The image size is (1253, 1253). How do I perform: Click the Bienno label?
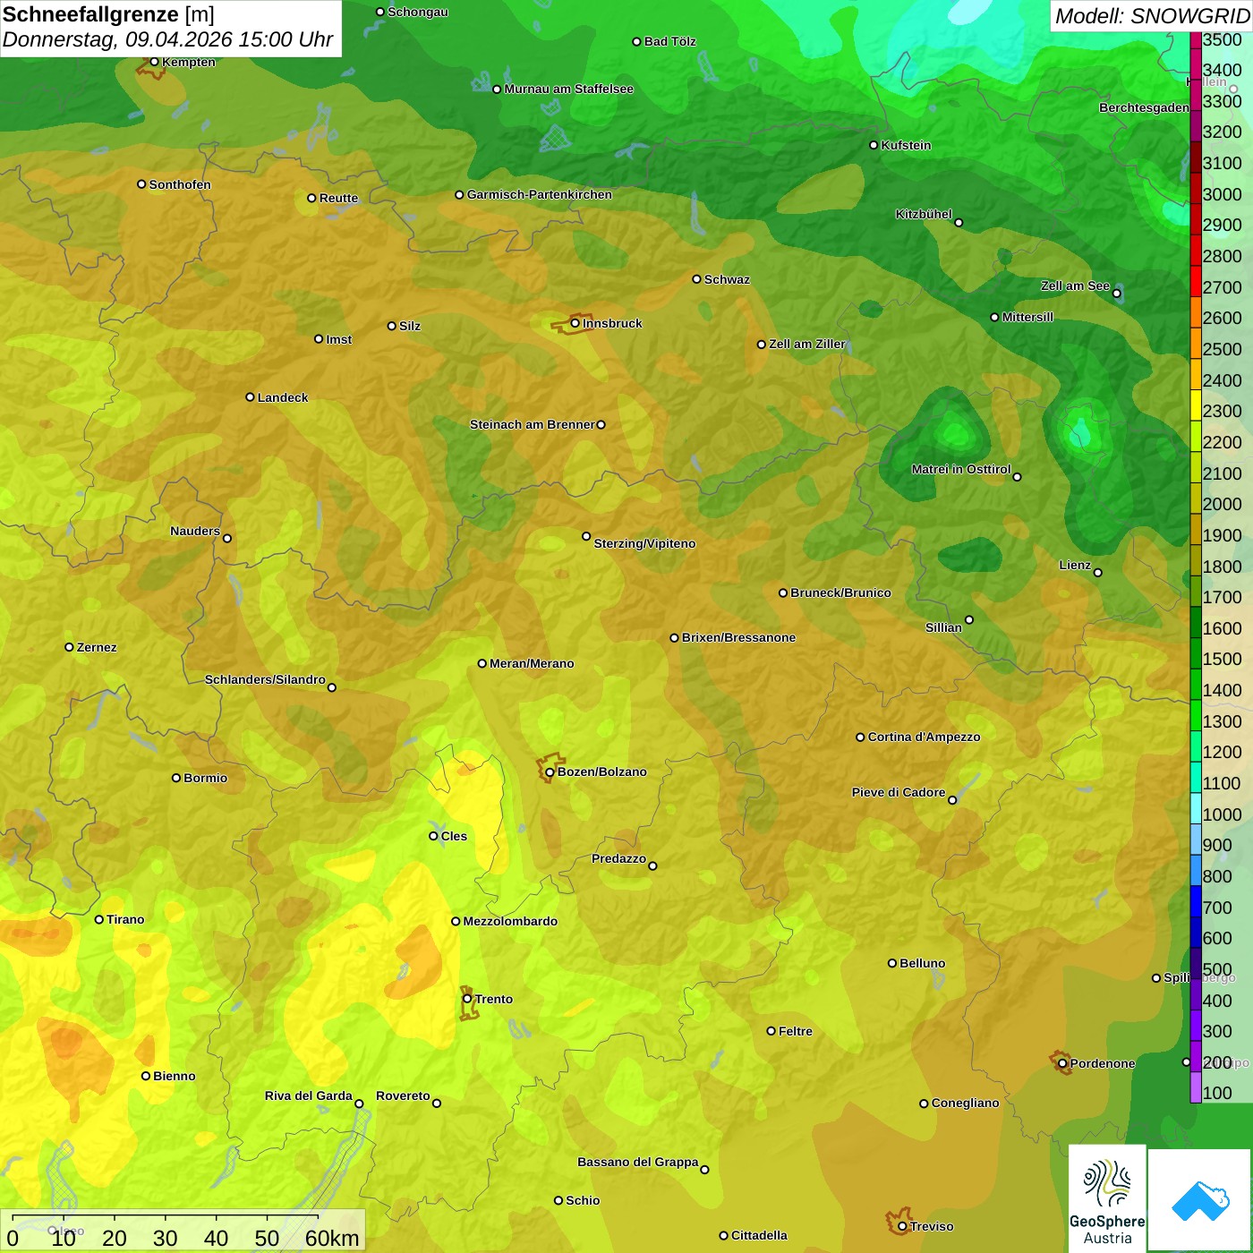[x=174, y=1076]
